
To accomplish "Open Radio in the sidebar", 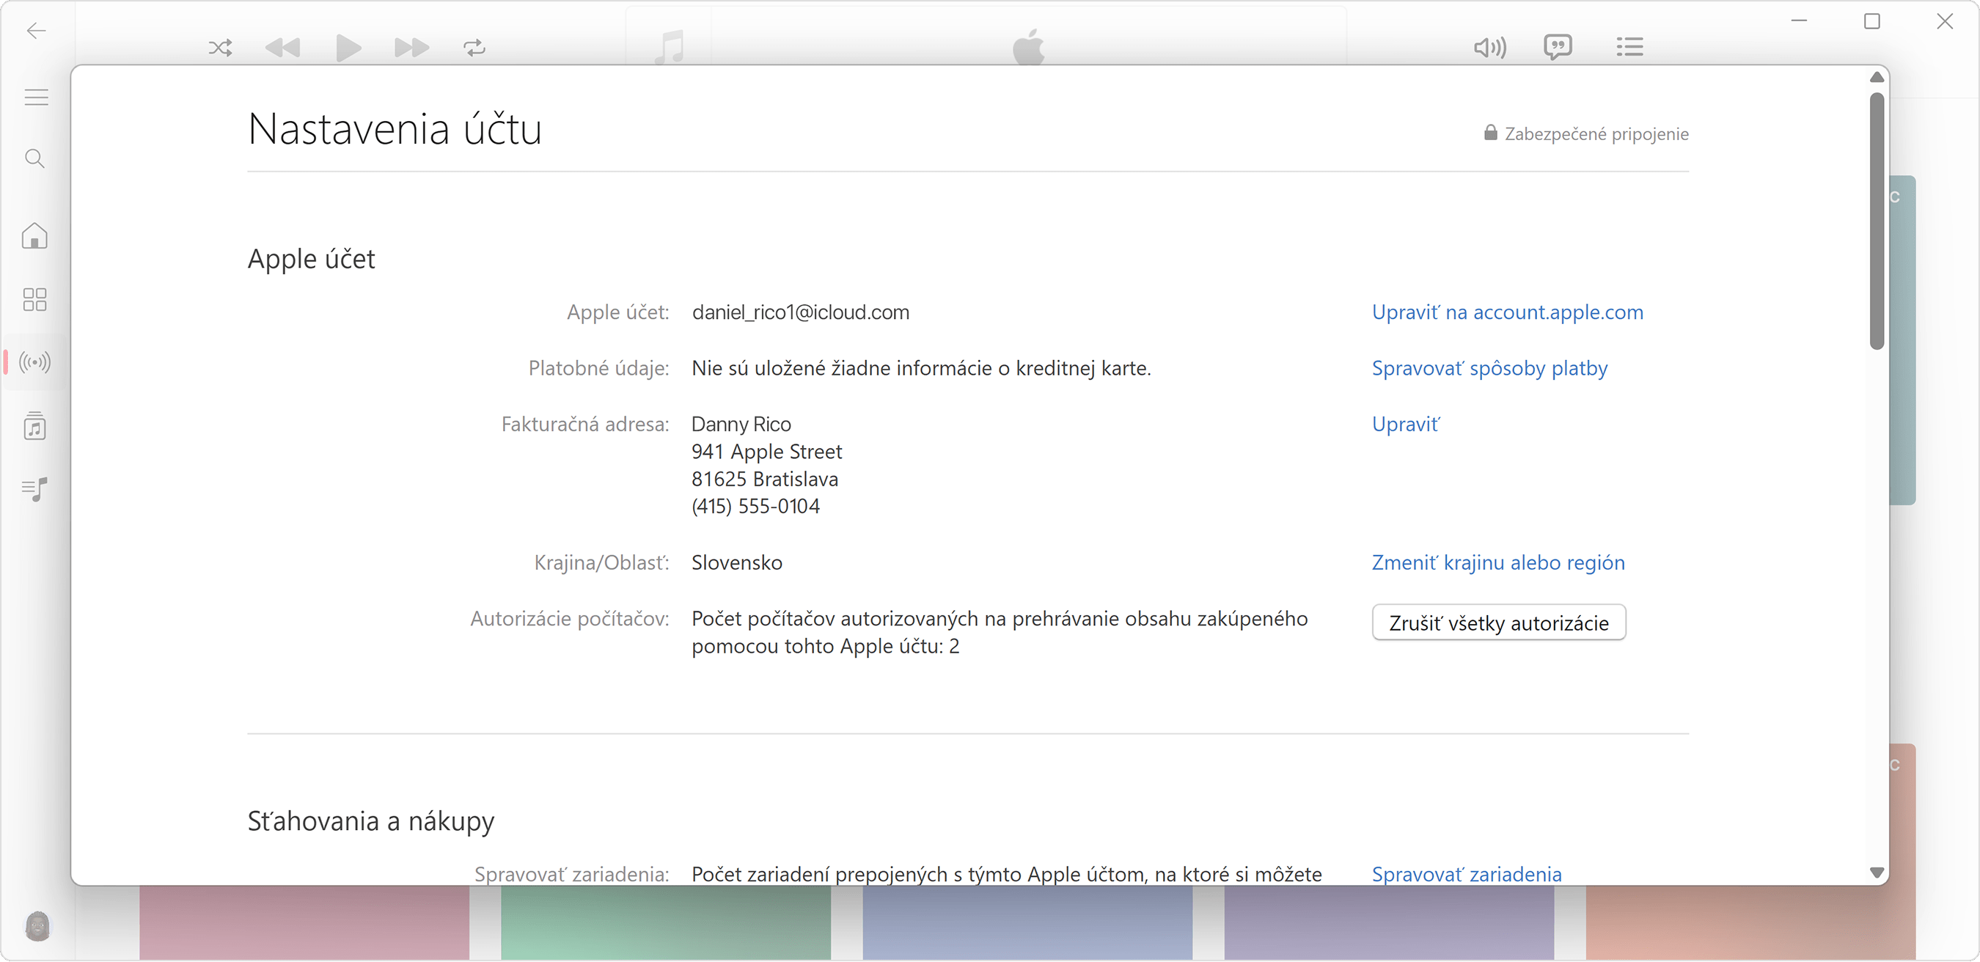I will [x=34, y=362].
